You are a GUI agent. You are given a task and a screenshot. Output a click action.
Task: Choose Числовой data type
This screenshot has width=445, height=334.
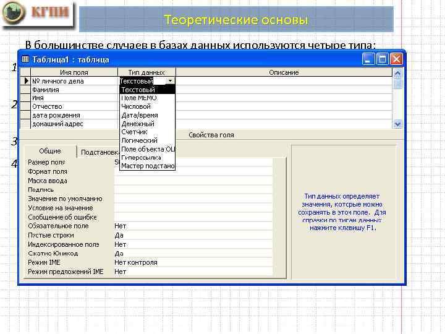(147, 106)
